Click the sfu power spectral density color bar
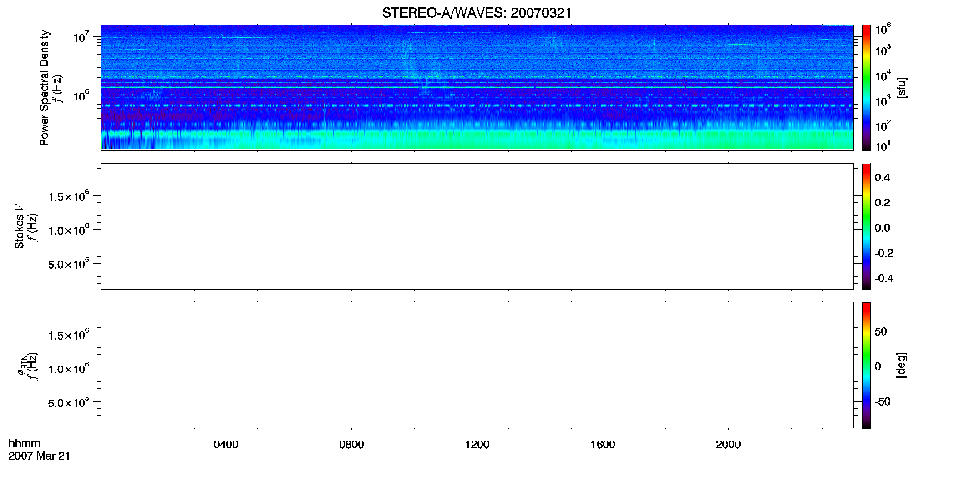Screen dimensions: 954x491 866,88
